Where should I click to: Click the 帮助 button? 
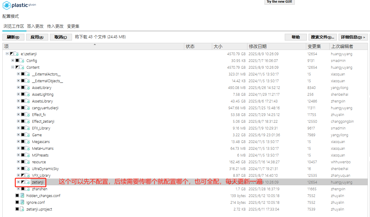point(296,37)
